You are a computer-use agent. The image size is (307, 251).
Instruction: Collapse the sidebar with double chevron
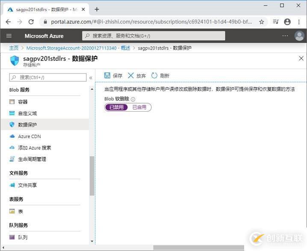pyautogui.click(x=91, y=78)
